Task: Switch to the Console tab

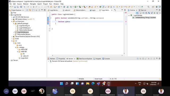Action: (x=106, y=59)
